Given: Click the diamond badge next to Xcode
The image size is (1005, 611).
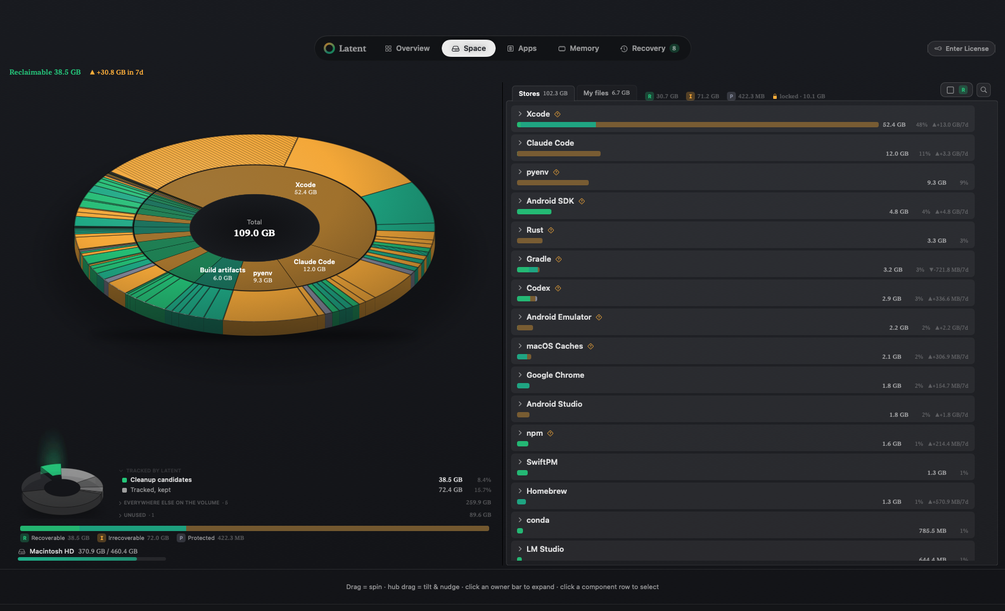Looking at the screenshot, I should [x=557, y=114].
